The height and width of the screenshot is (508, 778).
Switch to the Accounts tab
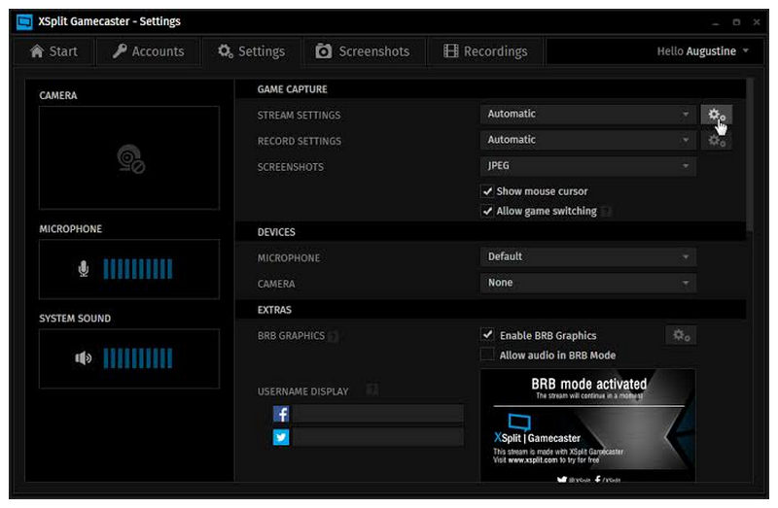148,51
